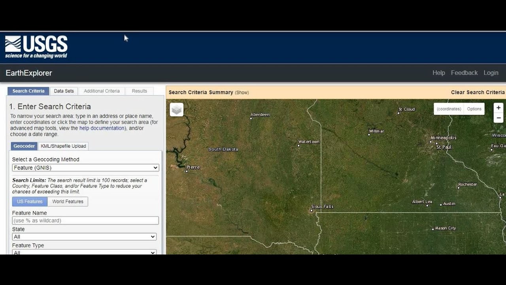Select US Features toggle
Viewport: 506px width, 285px height.
point(30,201)
